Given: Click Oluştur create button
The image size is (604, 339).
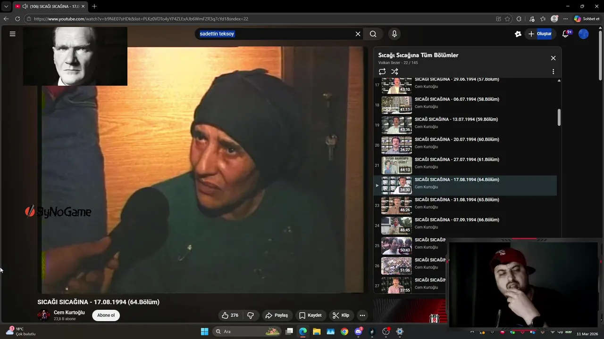Looking at the screenshot, I should click(540, 34).
